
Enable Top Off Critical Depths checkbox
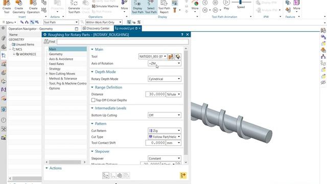93,100
